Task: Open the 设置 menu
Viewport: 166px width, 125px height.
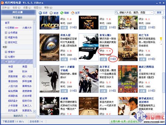Action: (x=27, y=8)
